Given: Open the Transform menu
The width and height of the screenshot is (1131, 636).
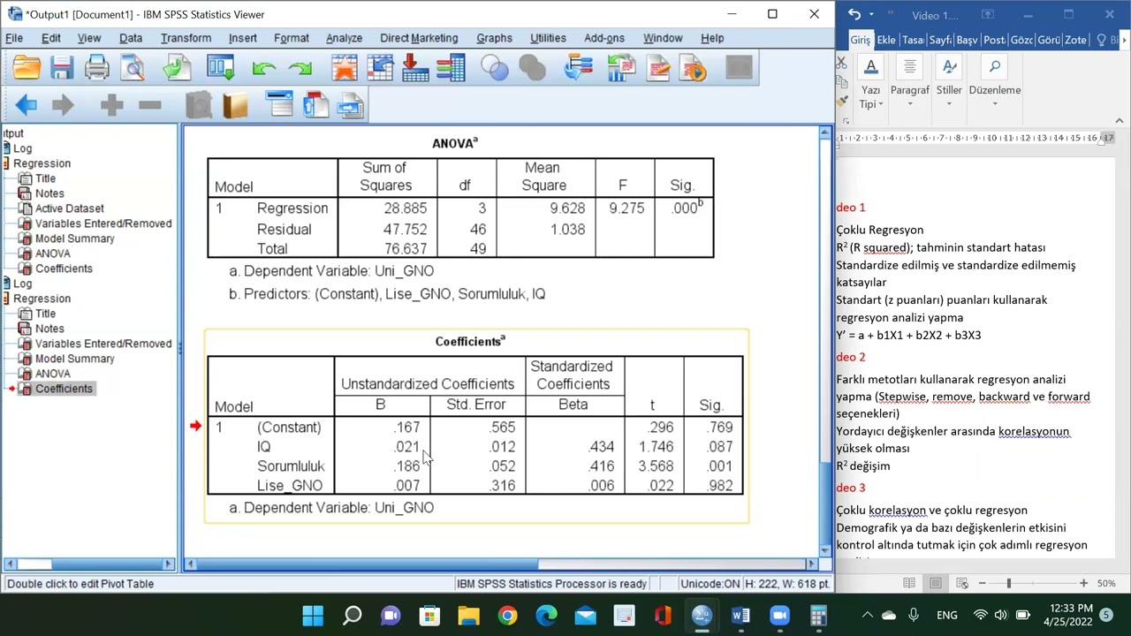Looking at the screenshot, I should (186, 38).
